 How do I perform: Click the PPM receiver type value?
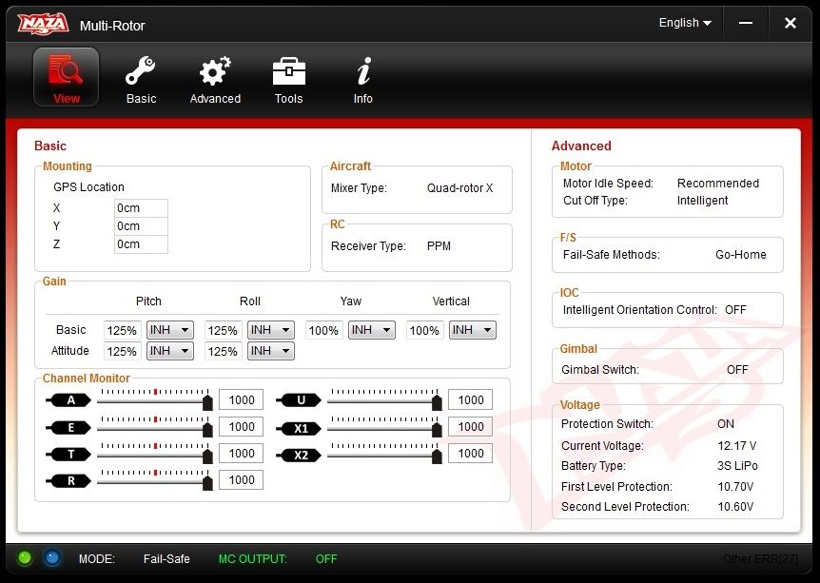(x=439, y=246)
